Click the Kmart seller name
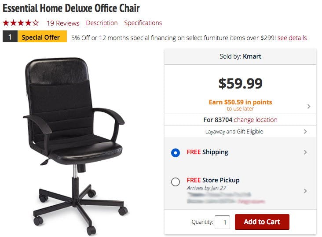The width and height of the screenshot is (322, 237). [252, 56]
